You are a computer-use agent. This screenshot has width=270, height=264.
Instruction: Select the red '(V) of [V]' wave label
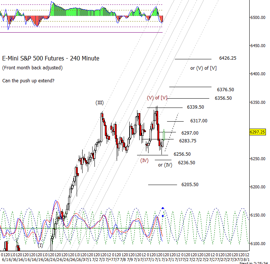tap(157, 98)
